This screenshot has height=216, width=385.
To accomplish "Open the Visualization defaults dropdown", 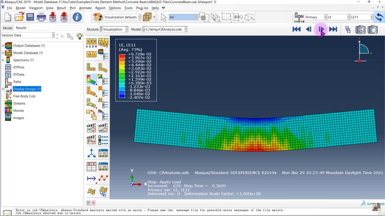I will point(122,17).
